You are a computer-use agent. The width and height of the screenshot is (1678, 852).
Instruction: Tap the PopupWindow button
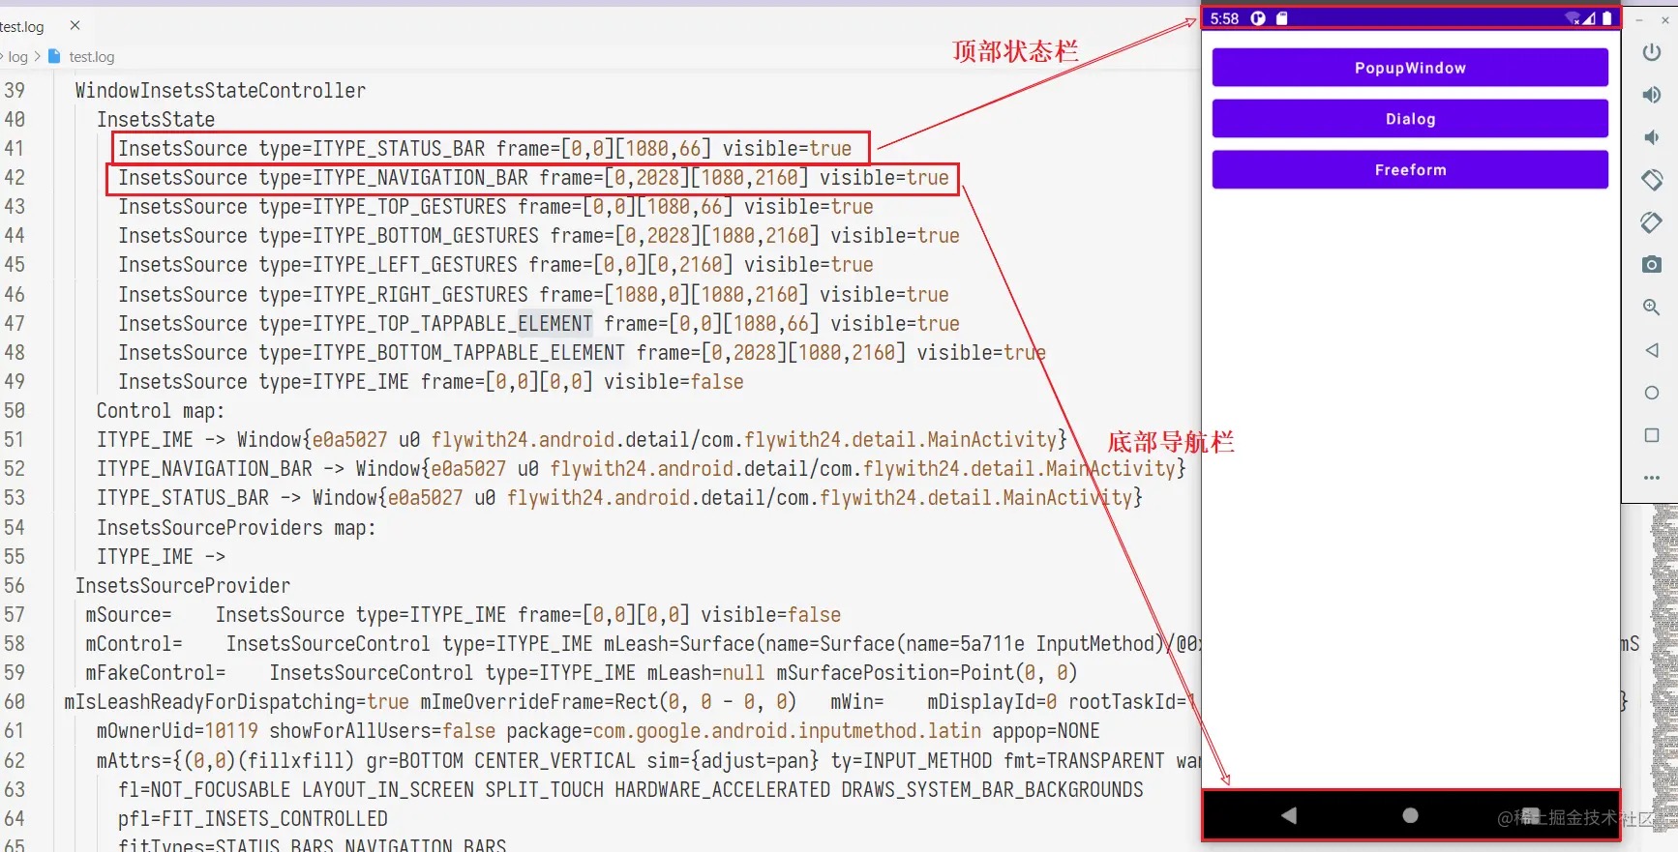click(1409, 68)
